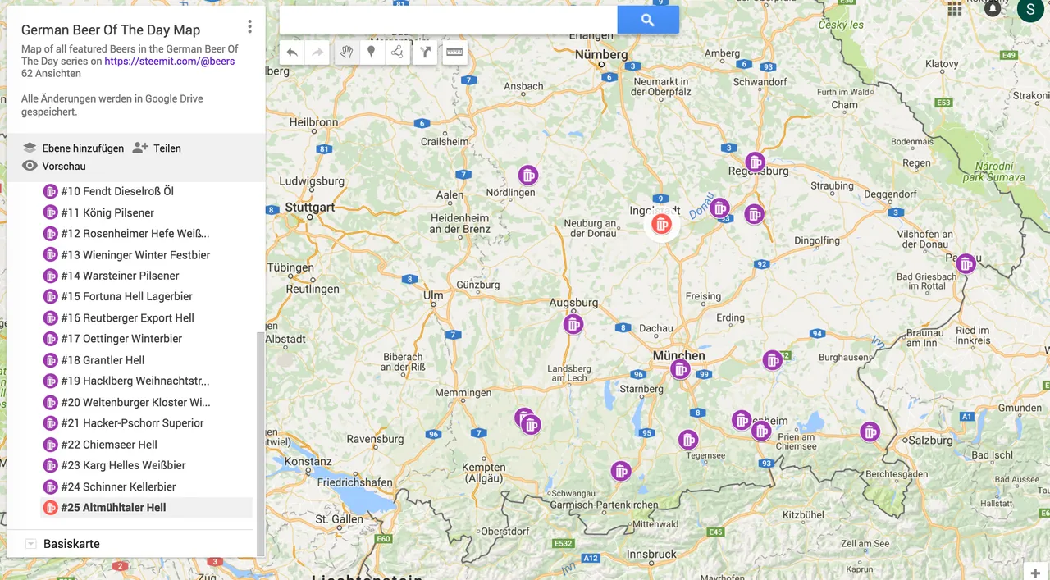Expand the Basiskarte dropdown arrow
This screenshot has height=580, width=1050.
(30, 544)
